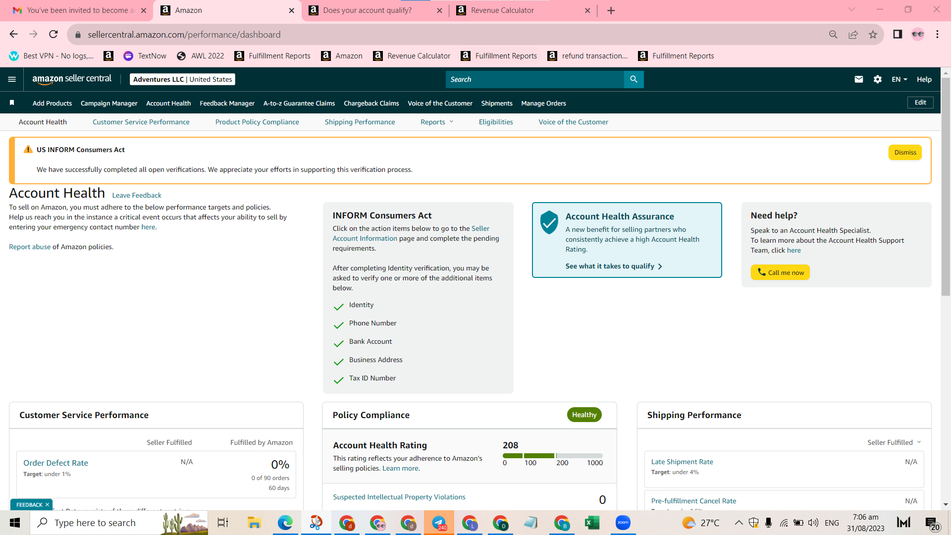The image size is (951, 535).
Task: Open File Explorer from the taskbar
Action: pos(255,523)
